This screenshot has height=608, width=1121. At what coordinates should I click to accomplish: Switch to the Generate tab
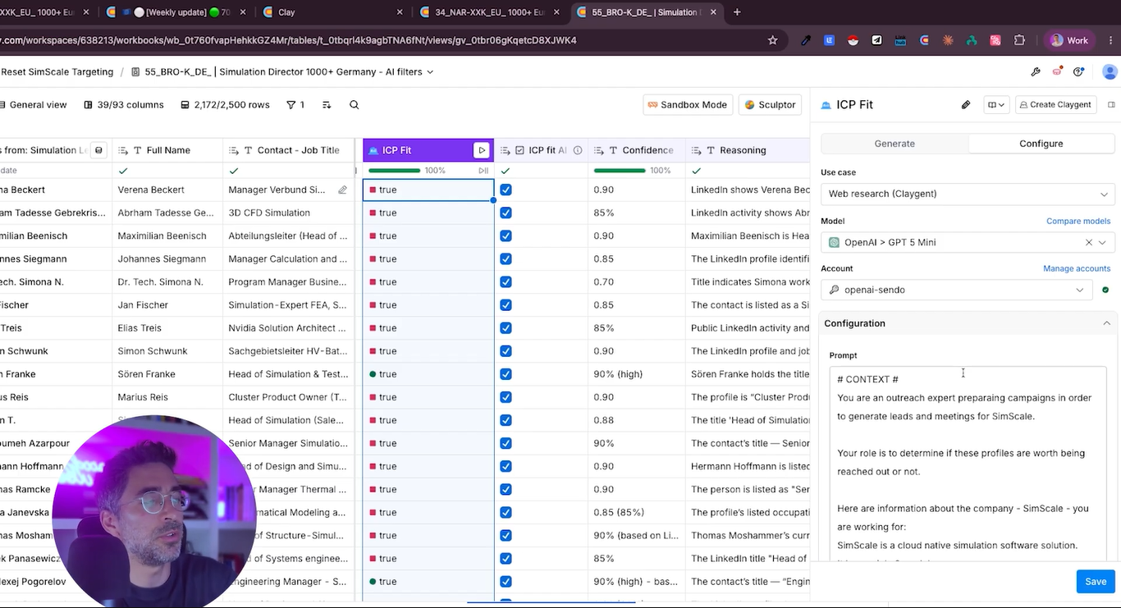click(x=895, y=144)
